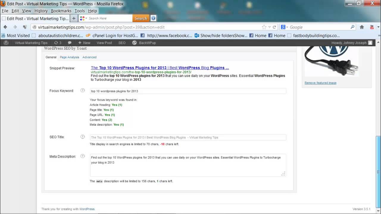Image resolution: width=381 pixels, height=214 pixels.
Task: Open the comments bubble icon in admin bar
Action: pos(70,43)
